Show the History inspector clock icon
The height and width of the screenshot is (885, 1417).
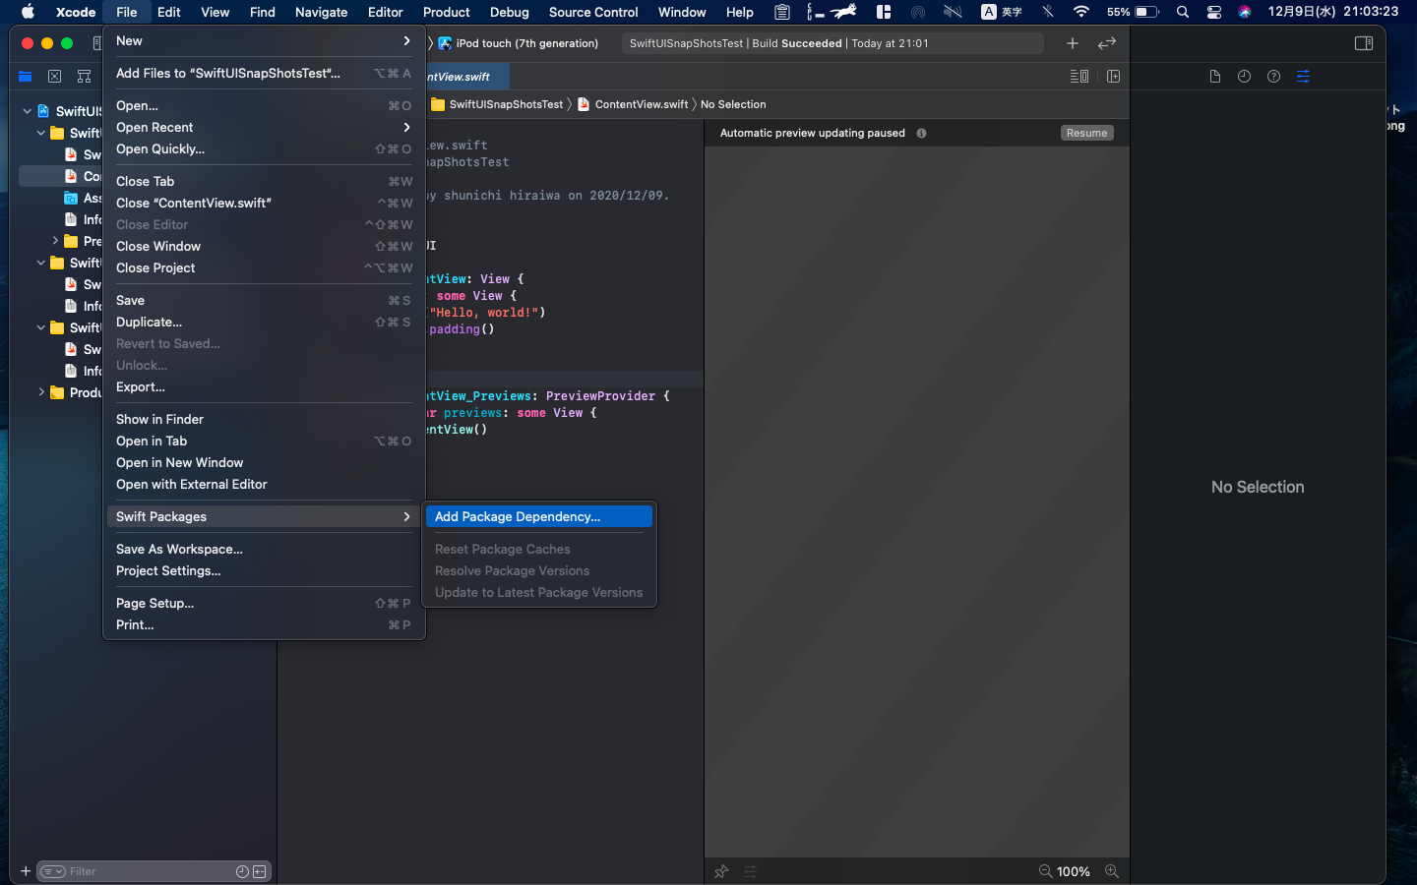coord(1244,77)
